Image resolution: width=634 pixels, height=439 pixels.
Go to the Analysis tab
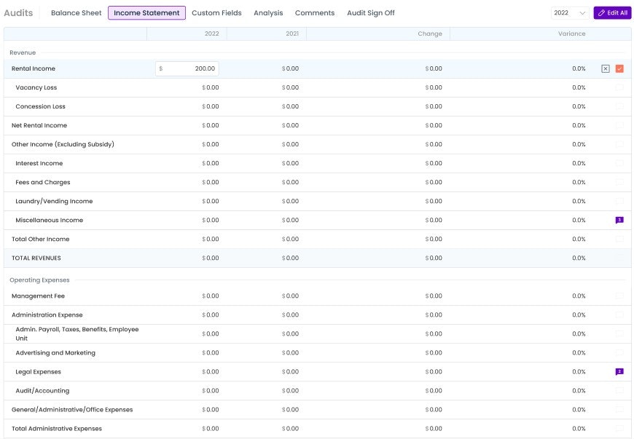pyautogui.click(x=268, y=13)
